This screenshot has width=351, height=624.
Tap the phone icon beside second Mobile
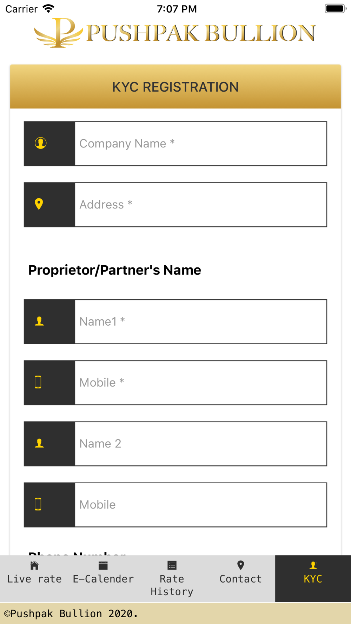(38, 504)
